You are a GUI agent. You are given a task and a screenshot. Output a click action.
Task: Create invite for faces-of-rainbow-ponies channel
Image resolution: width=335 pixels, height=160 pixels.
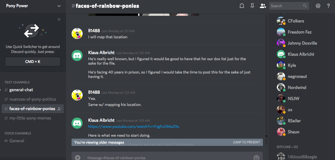pos(60,109)
